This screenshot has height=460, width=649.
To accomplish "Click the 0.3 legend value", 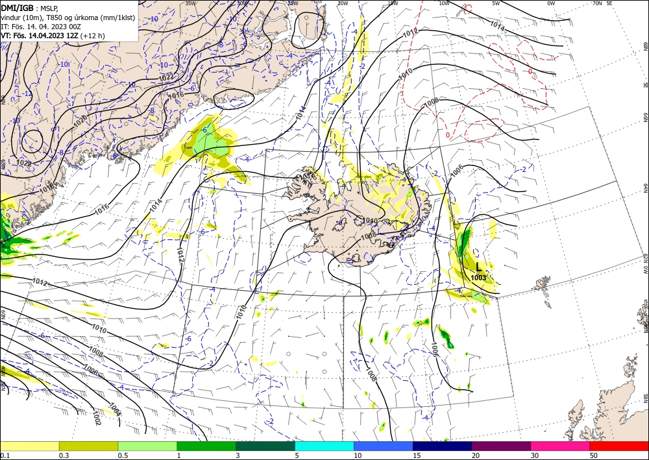I will pos(64,455).
